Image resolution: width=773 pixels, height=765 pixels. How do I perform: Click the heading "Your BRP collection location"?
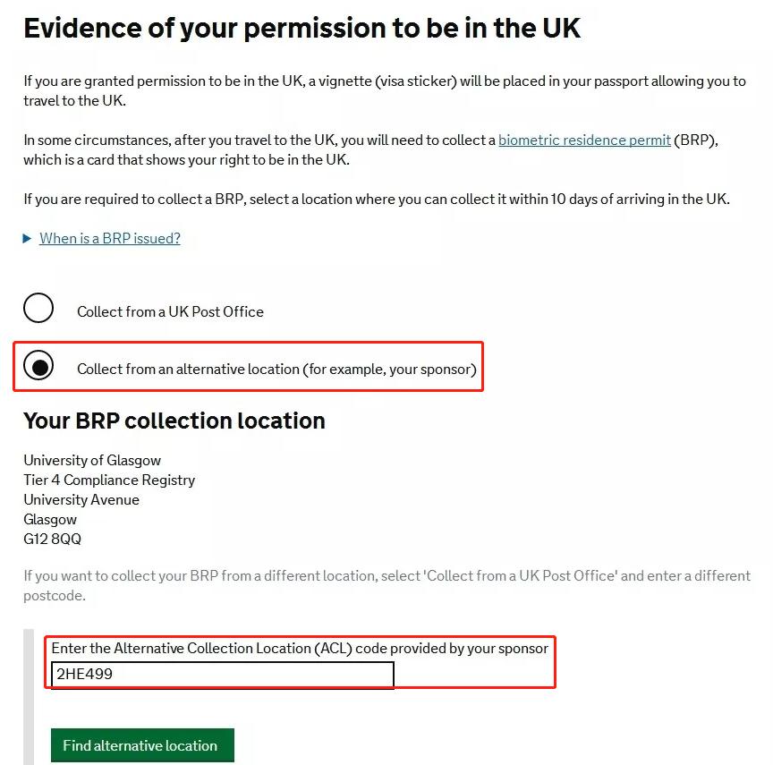tap(174, 421)
